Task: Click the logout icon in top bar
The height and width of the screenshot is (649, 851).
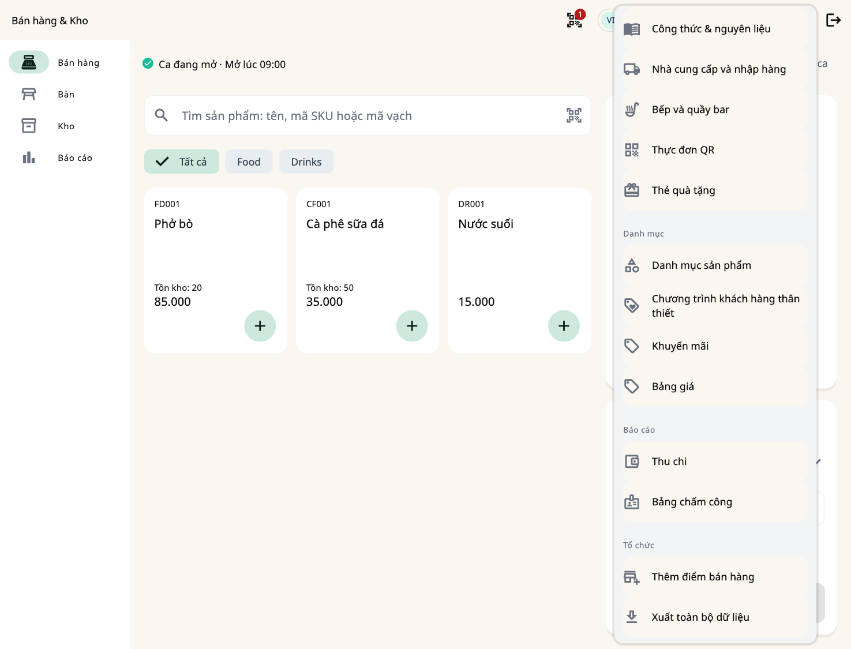Action: point(834,20)
